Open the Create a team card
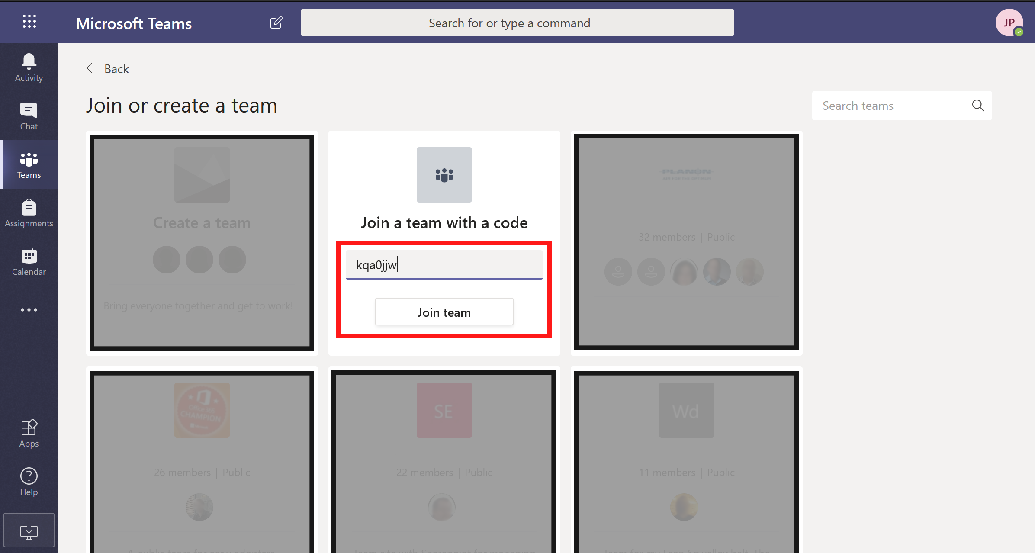Image resolution: width=1035 pixels, height=553 pixels. tap(202, 242)
